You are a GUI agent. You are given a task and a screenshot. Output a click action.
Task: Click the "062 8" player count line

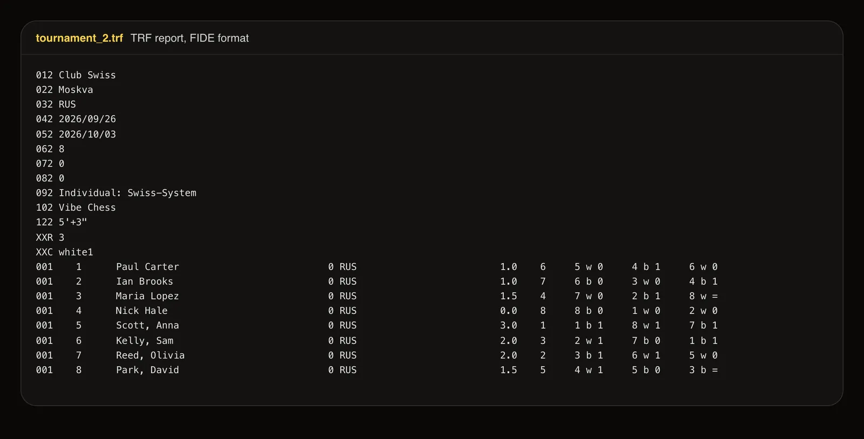click(50, 148)
